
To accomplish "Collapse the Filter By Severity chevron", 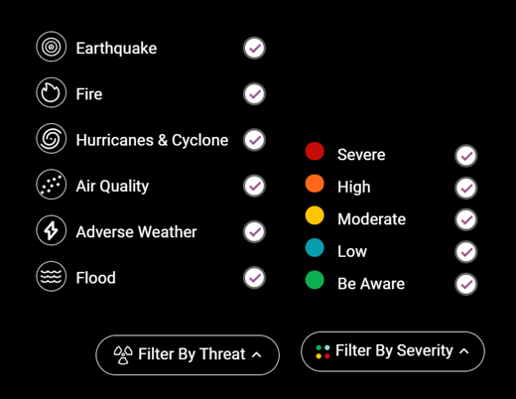I will pyautogui.click(x=464, y=351).
